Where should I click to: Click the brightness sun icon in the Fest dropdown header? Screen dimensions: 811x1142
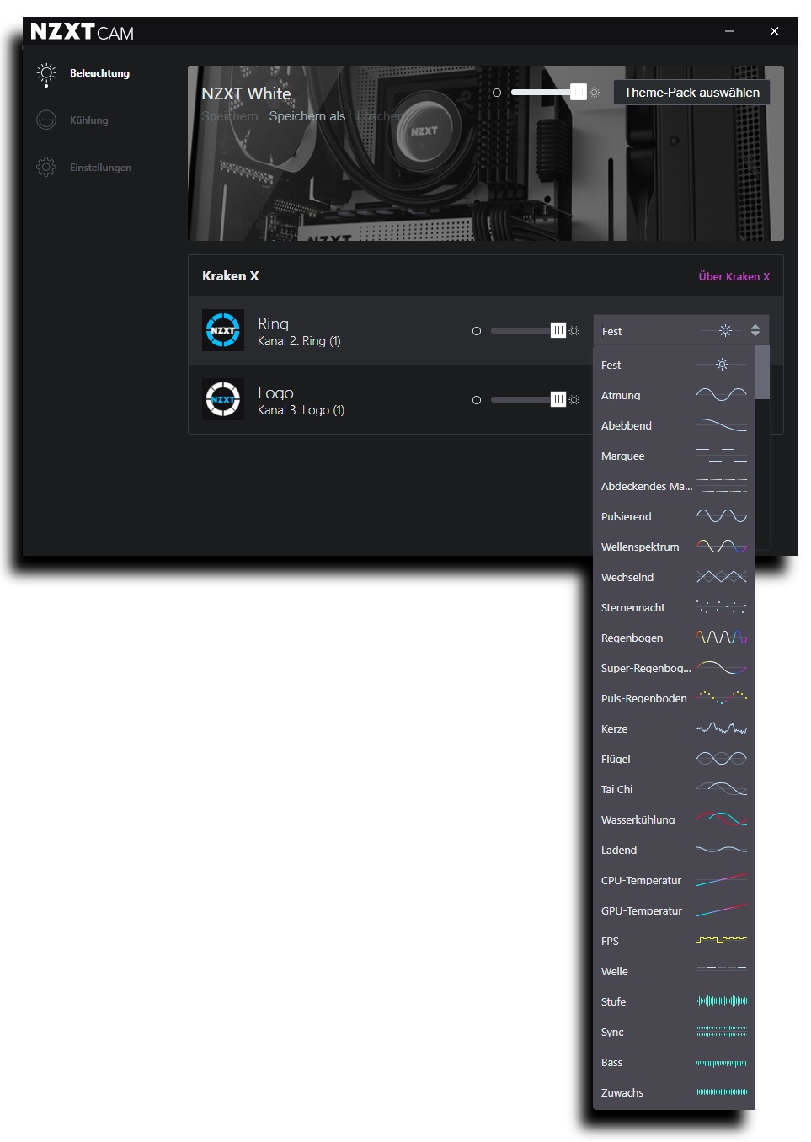[x=725, y=330]
